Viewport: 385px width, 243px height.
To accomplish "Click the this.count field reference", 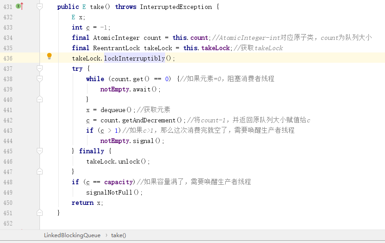I will click(x=190, y=38).
